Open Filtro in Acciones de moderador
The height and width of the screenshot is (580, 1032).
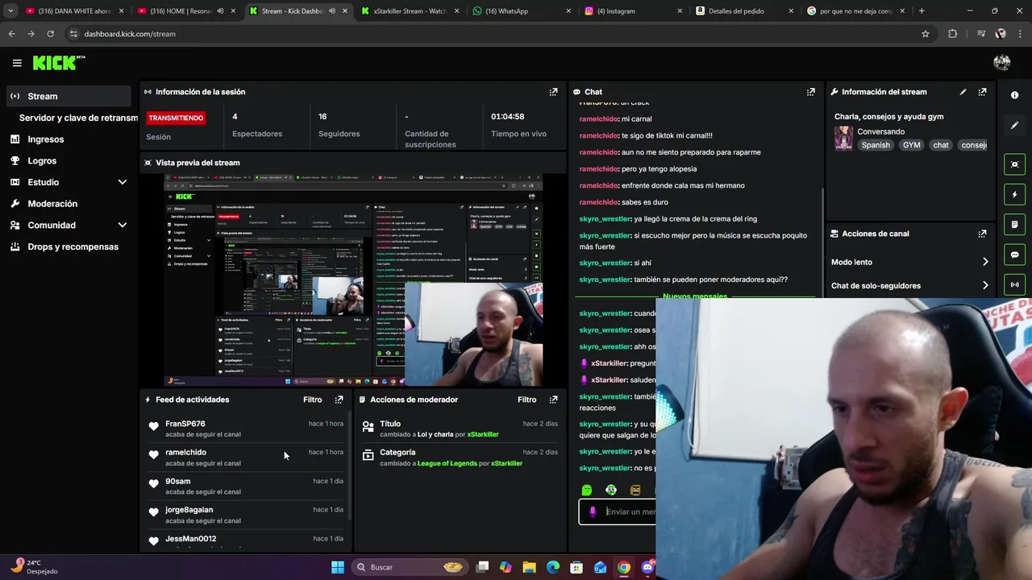526,400
